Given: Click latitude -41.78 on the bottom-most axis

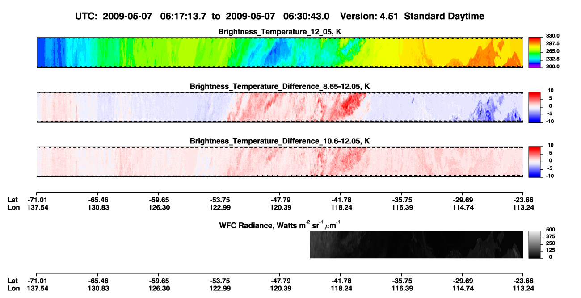Looking at the screenshot, I should [x=341, y=281].
